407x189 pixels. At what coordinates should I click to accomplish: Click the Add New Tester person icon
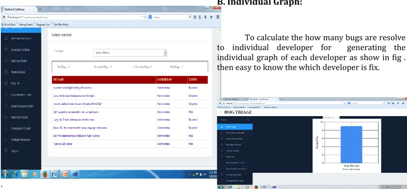coord(6,61)
